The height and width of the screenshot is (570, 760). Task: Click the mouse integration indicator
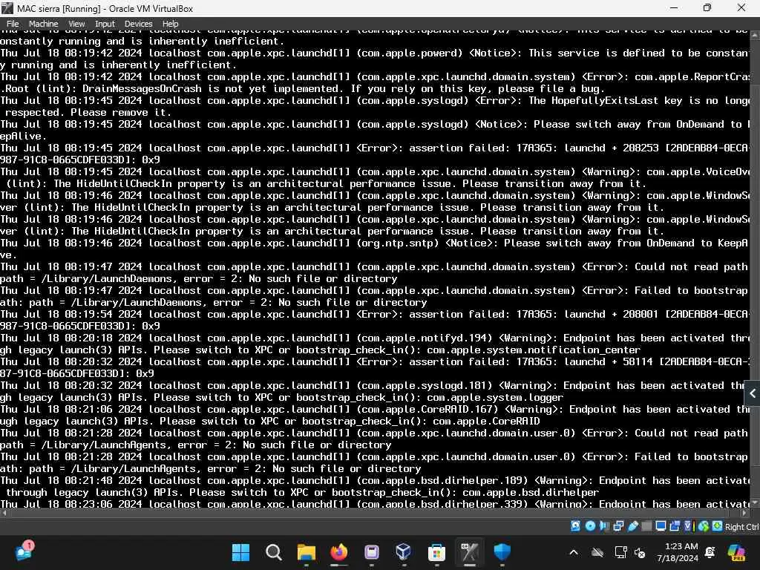tap(704, 526)
